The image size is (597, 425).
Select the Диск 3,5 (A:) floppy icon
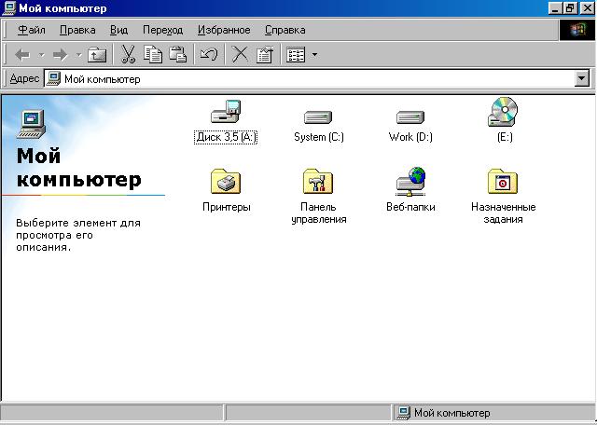(x=226, y=111)
